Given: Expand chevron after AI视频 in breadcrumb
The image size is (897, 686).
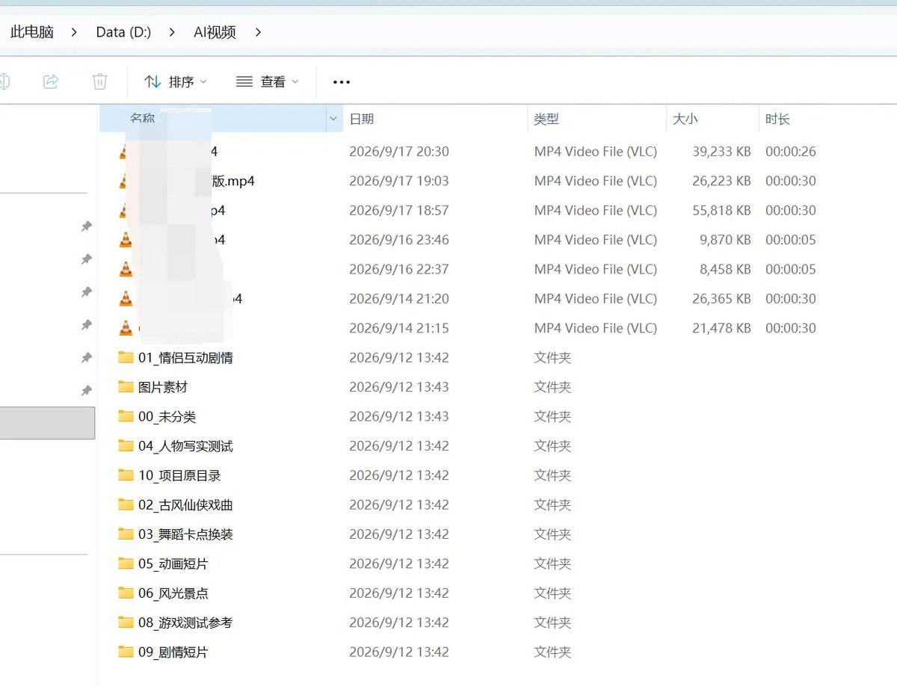Looking at the screenshot, I should pyautogui.click(x=259, y=32).
